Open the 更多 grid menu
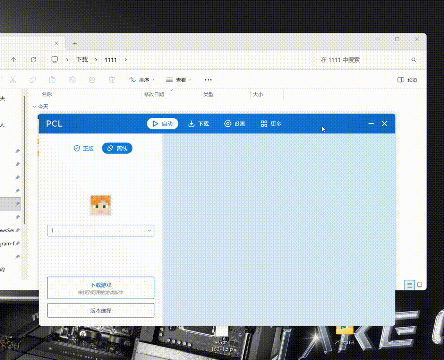Image resolution: width=444 pixels, height=360 pixels. point(271,124)
